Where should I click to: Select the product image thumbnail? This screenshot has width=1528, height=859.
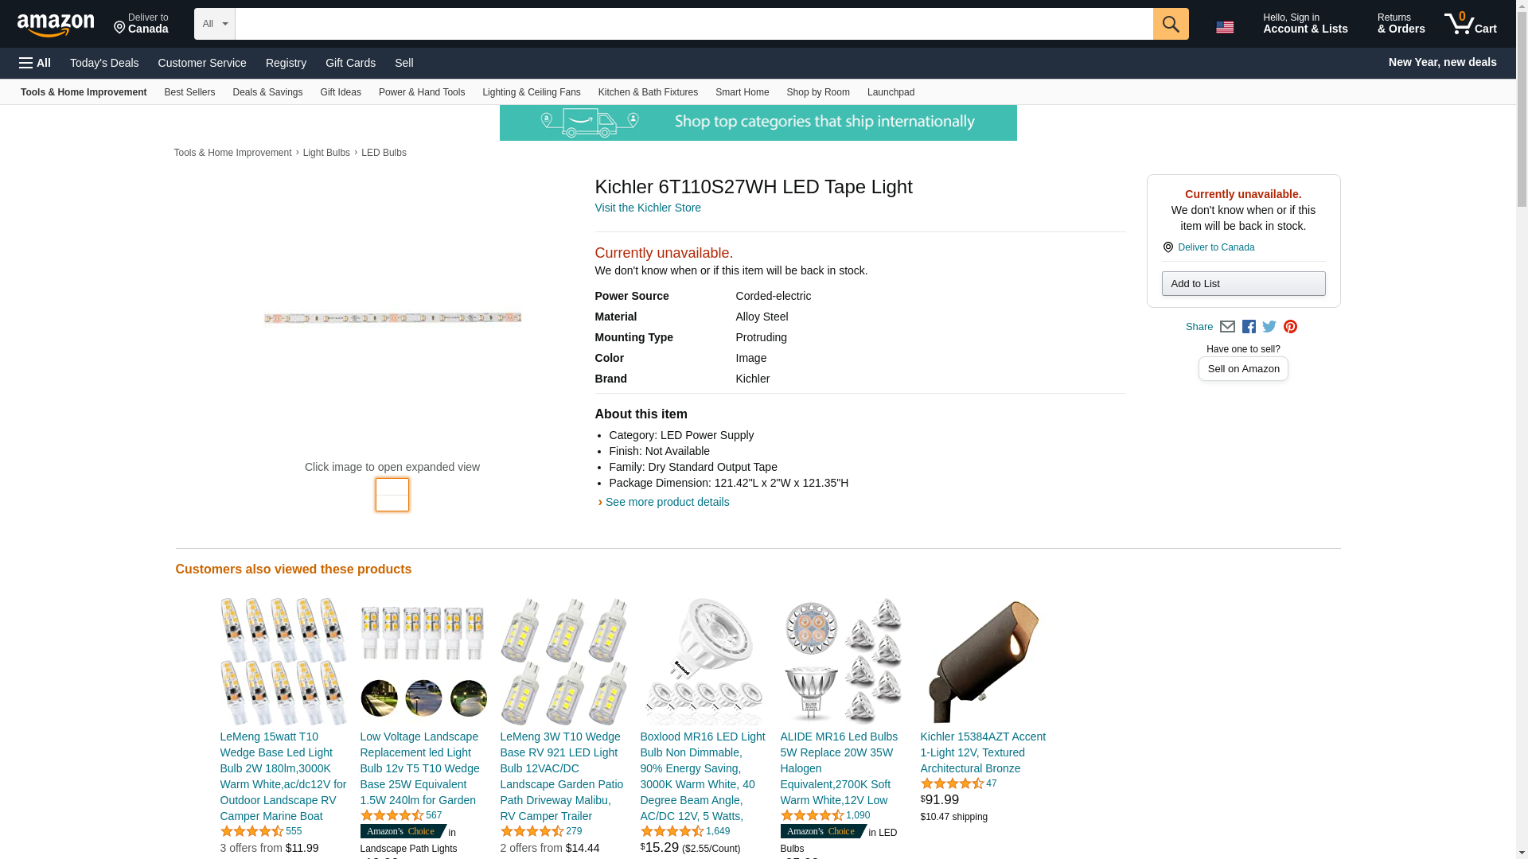pyautogui.click(x=392, y=495)
